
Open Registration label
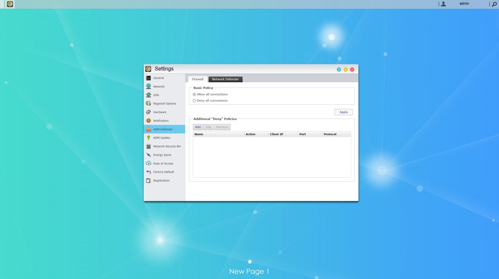pyautogui.click(x=161, y=181)
